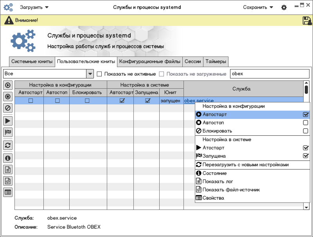Click the info status icon in left toolbar
313x237 pixels.
8,158
